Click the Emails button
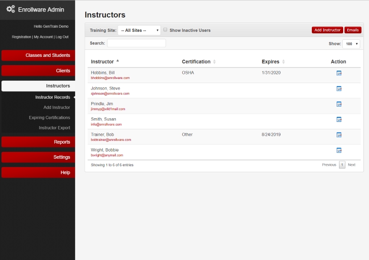Screen dimensions: 369x260 click(x=352, y=30)
